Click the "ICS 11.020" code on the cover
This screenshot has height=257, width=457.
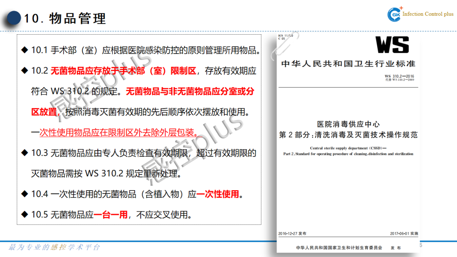coord(286,36)
